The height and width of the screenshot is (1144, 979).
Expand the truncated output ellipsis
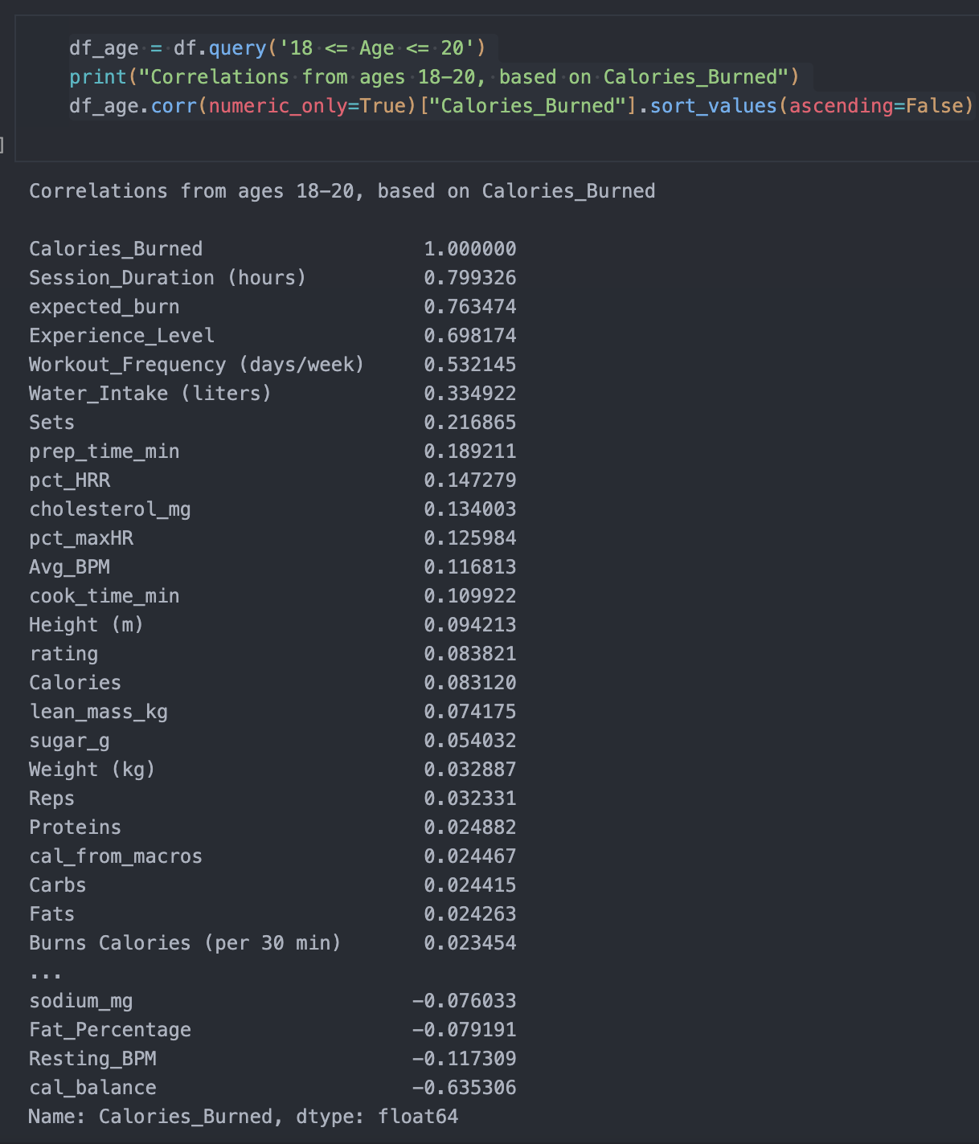click(x=45, y=972)
